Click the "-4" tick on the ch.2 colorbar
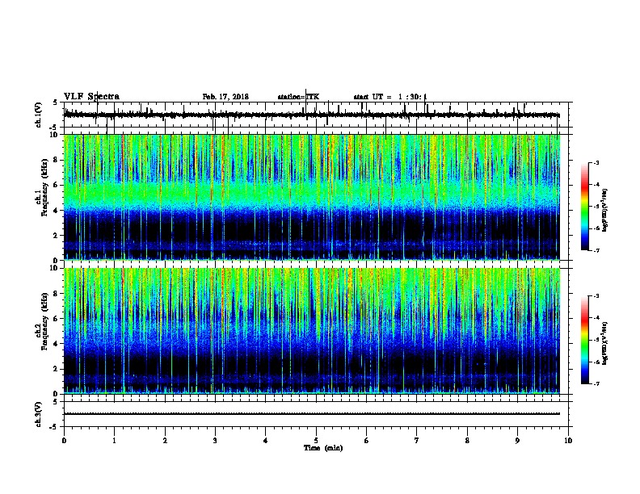 pos(596,317)
